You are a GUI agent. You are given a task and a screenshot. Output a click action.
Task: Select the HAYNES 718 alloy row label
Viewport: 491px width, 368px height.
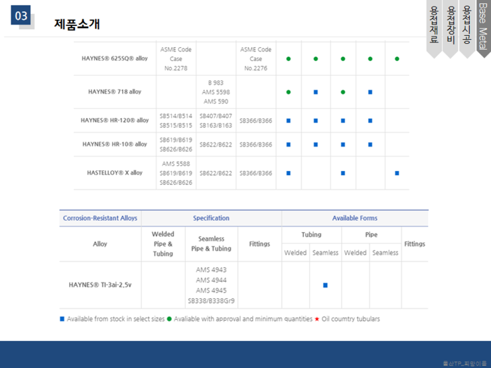coord(115,92)
